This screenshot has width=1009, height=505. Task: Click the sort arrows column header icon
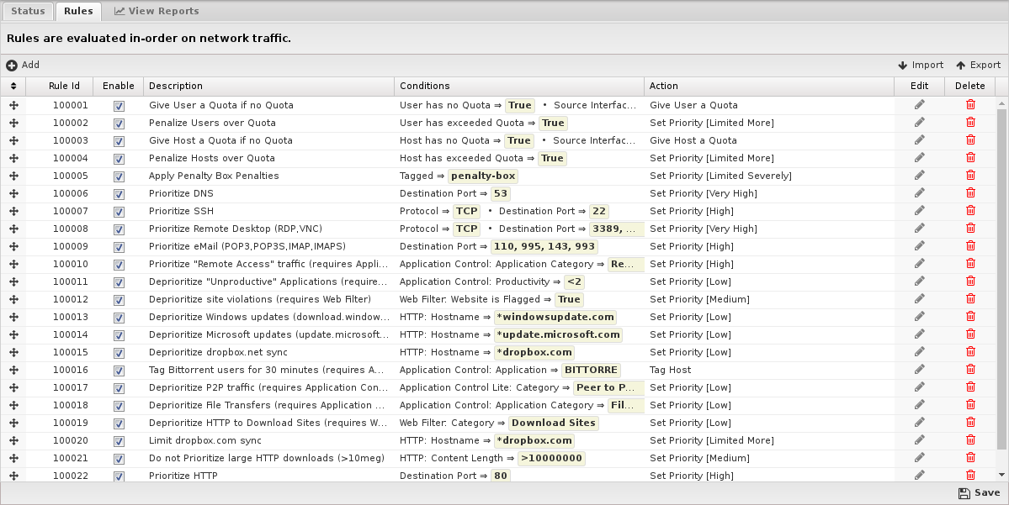click(x=13, y=86)
